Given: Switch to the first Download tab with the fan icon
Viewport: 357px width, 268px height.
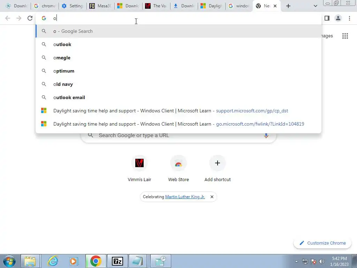Looking at the screenshot, I should [x=17, y=6].
